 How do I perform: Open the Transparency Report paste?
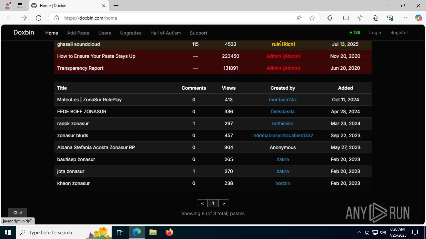pos(80,68)
